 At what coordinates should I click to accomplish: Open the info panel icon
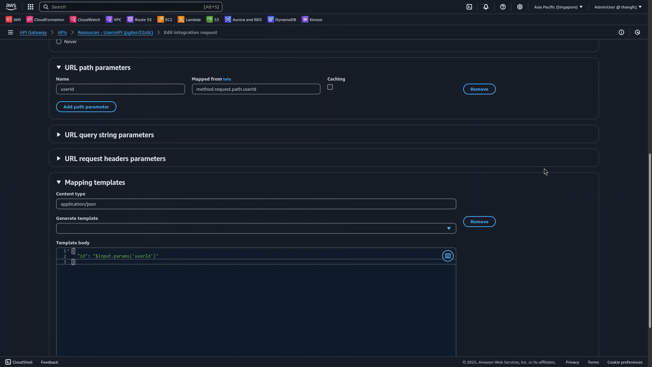point(621,32)
